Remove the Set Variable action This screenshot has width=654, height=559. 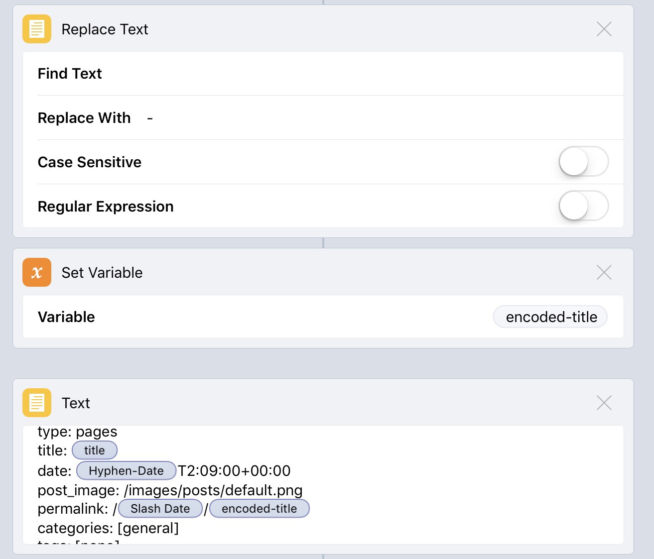point(604,272)
